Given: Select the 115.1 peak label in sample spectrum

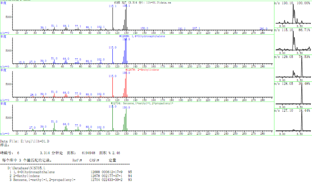Looking at the screenshot, I should coord(112,6).
